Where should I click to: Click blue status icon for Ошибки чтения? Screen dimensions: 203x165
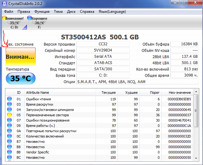9,99
